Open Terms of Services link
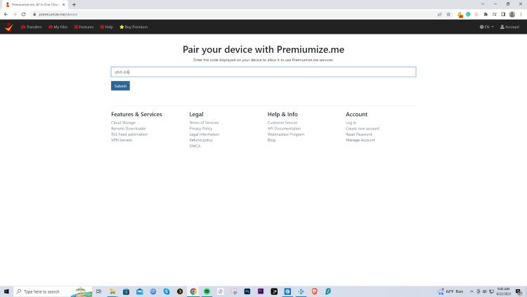527x297 pixels. 204,122
